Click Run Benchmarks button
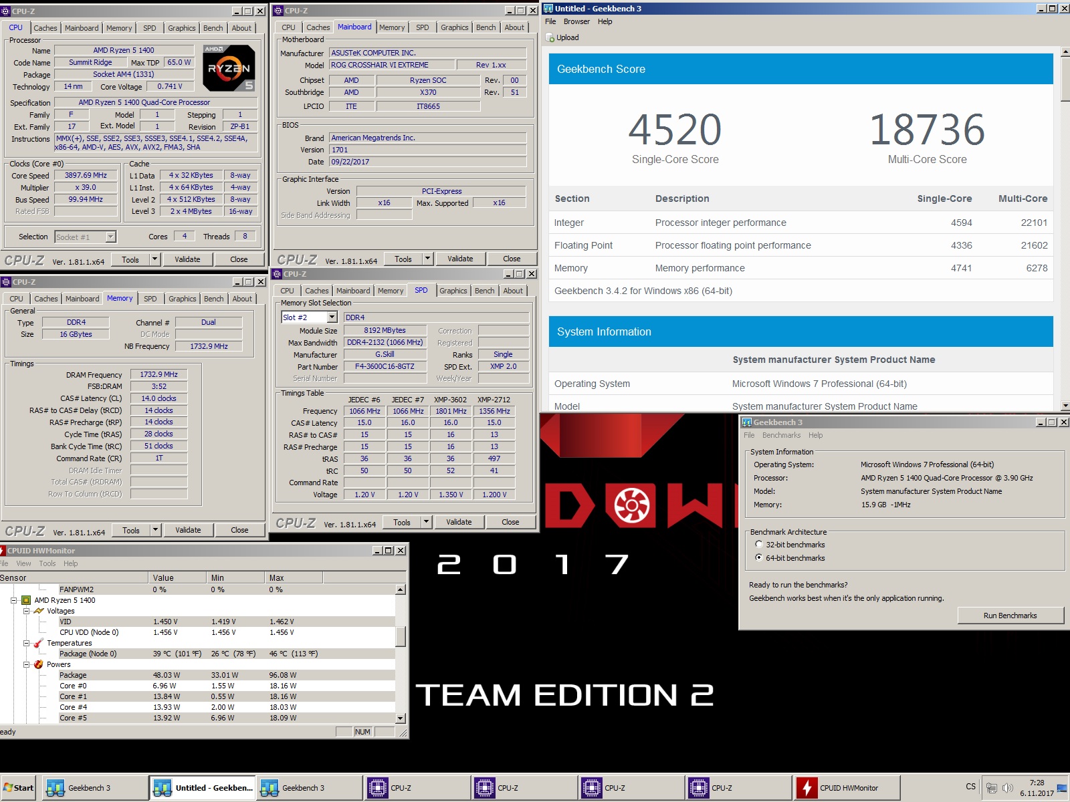Screen dimensions: 1070x802 1010,616
